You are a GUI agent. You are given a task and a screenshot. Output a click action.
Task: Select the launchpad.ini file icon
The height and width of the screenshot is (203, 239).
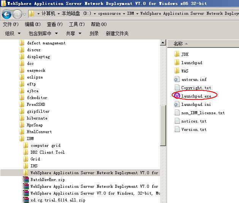pos(177,104)
